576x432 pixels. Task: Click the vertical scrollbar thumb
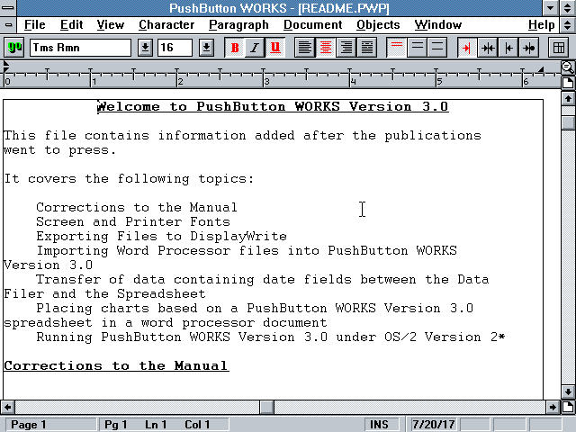[x=568, y=122]
